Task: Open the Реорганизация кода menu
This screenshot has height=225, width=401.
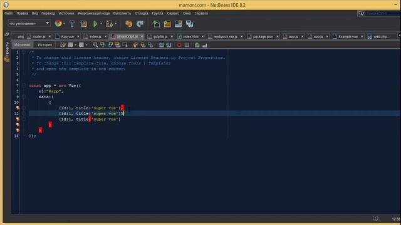Action: coord(93,13)
